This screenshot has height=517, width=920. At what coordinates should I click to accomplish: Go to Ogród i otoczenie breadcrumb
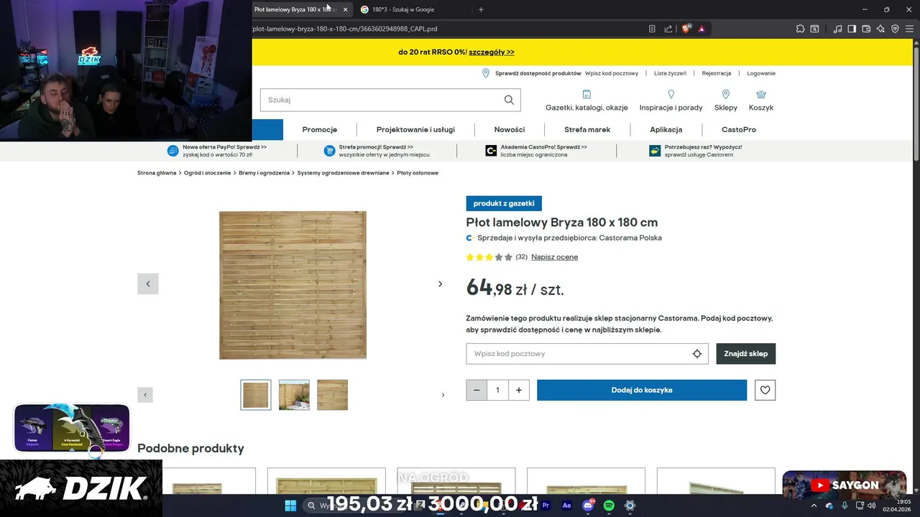[x=208, y=173]
